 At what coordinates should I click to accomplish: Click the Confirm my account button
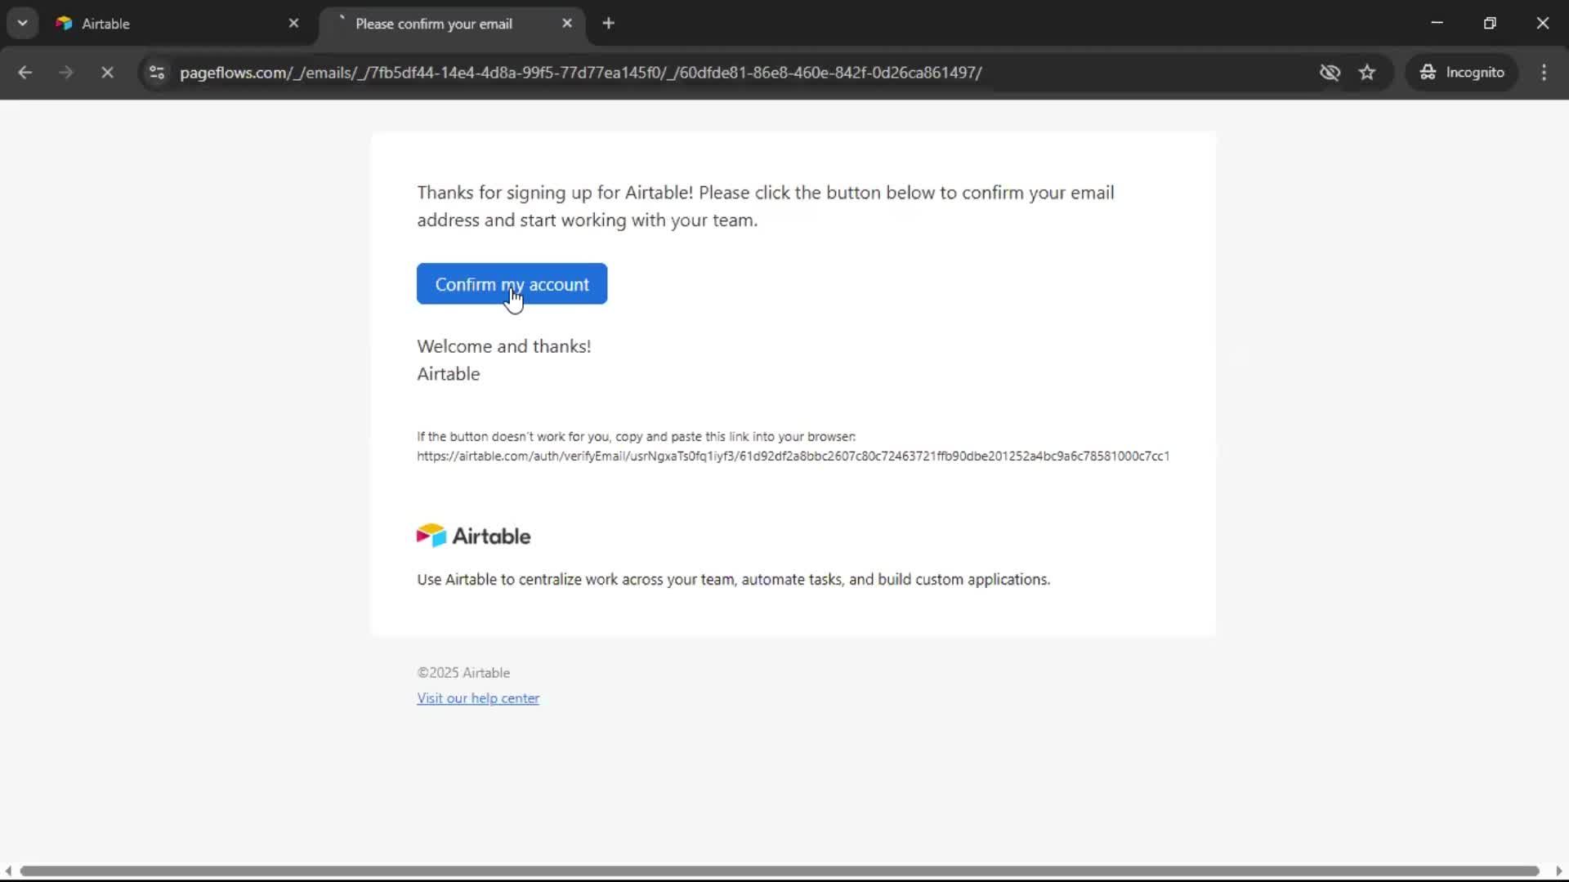pyautogui.click(x=512, y=283)
